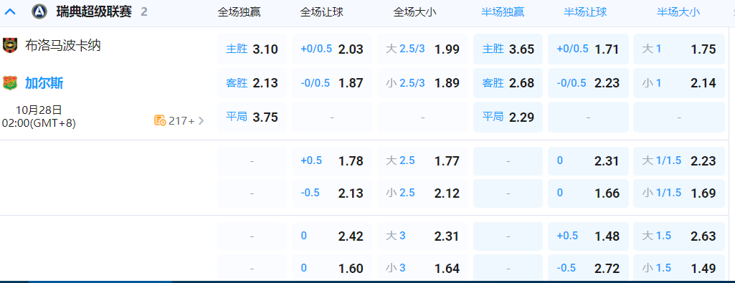
Task: Pick full-time handicap +0/0.5 at 2.03
Action: pos(332,49)
